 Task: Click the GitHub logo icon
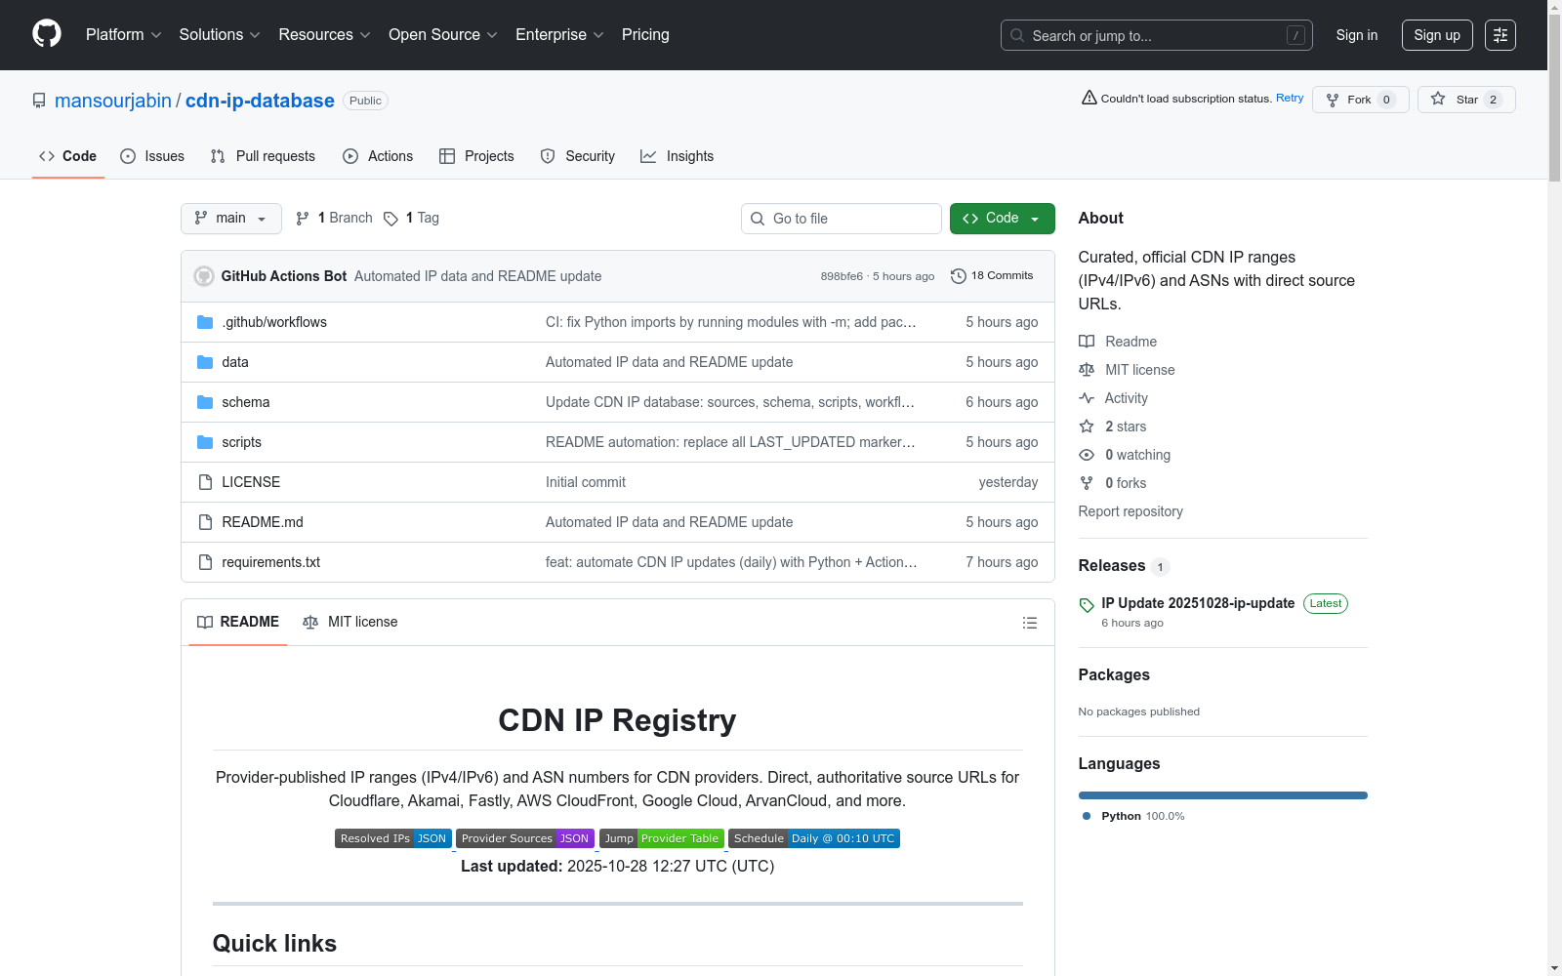tap(47, 34)
